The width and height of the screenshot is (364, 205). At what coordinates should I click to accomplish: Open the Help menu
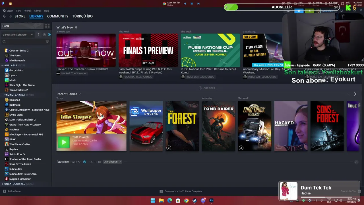46,11
